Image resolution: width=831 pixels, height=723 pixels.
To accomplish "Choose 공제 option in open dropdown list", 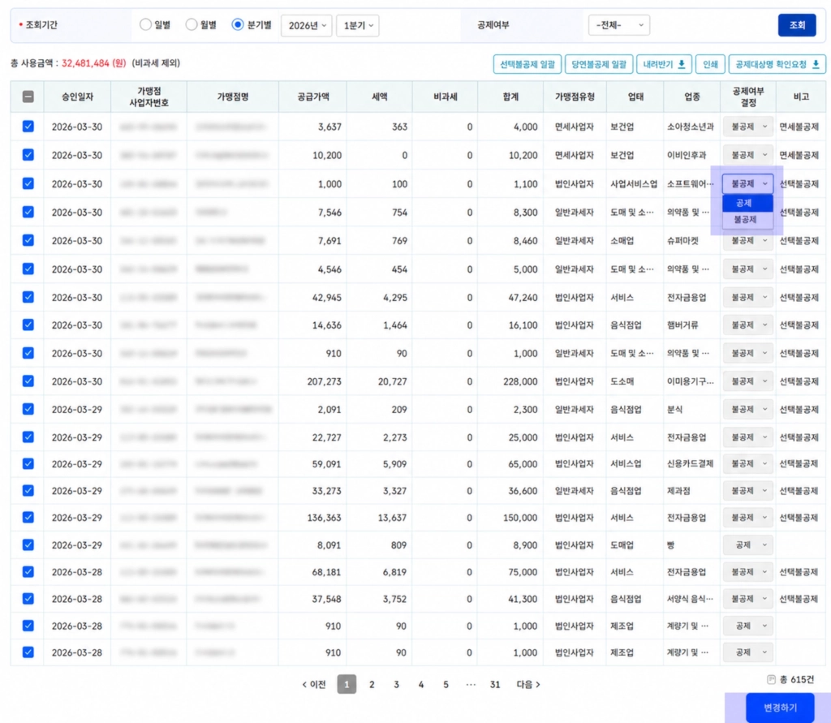I will 747,203.
